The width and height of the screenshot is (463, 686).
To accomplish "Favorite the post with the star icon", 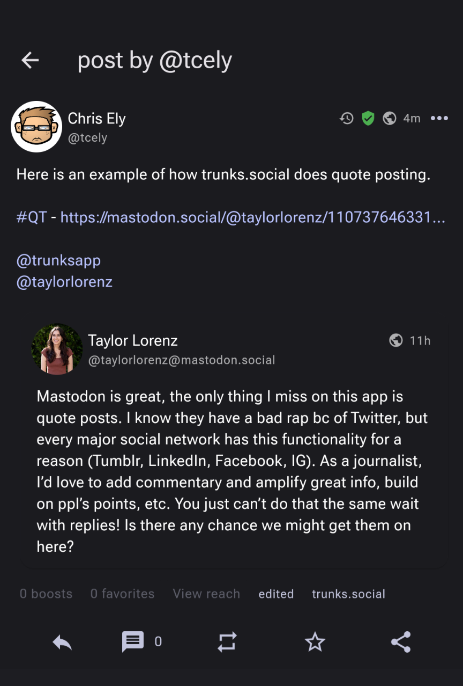I will 315,641.
